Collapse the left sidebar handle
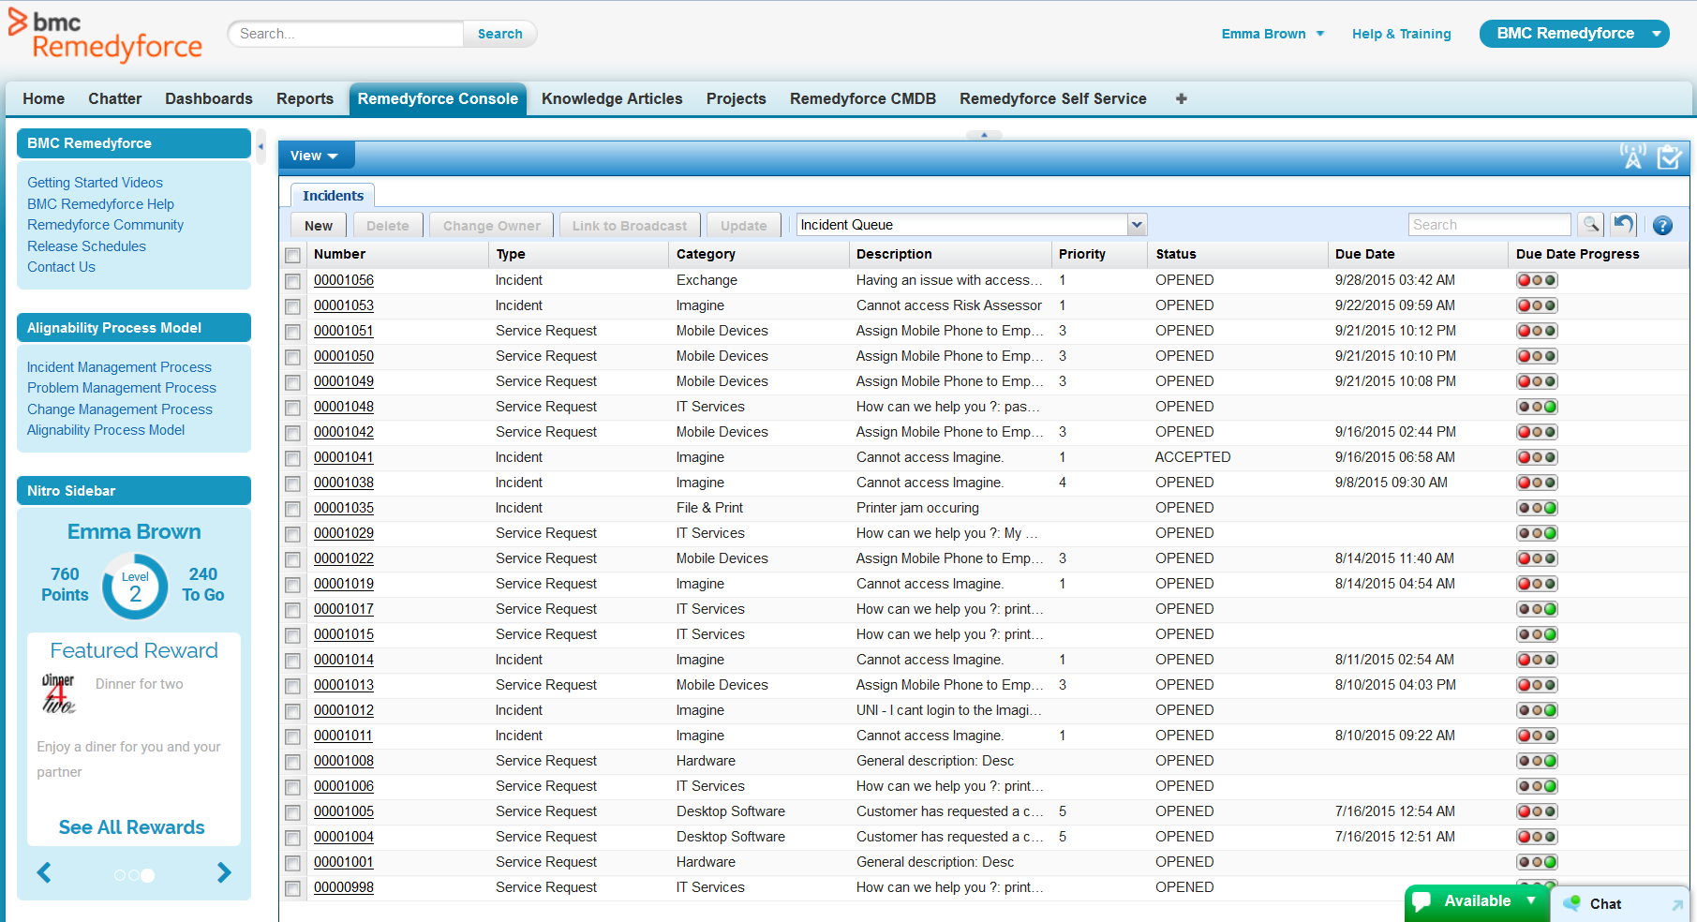This screenshot has width=1697, height=922. point(261,147)
